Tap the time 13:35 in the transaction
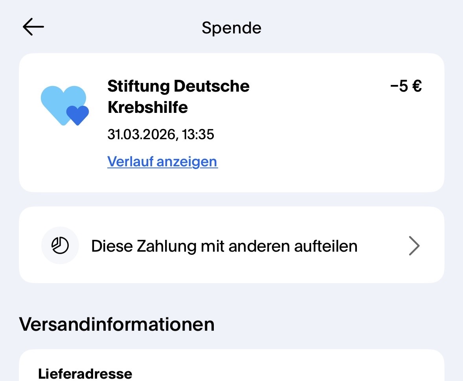 [x=198, y=135]
